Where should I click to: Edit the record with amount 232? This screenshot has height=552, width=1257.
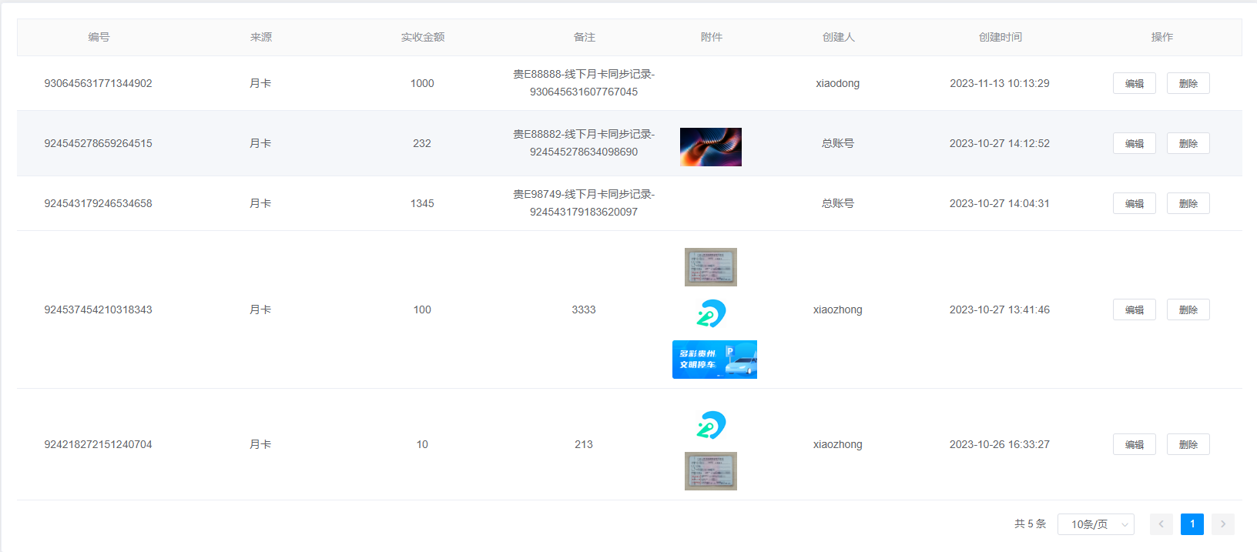[1134, 143]
